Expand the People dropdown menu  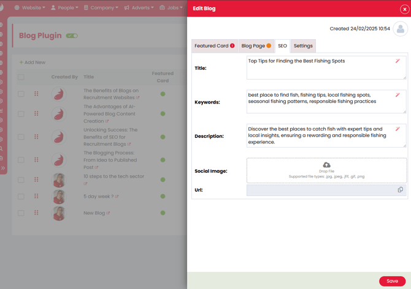64,8
